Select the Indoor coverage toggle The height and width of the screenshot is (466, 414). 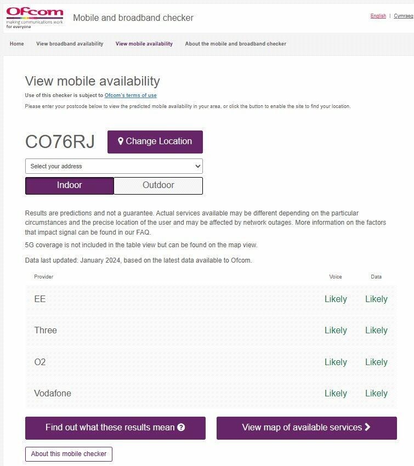click(x=70, y=185)
